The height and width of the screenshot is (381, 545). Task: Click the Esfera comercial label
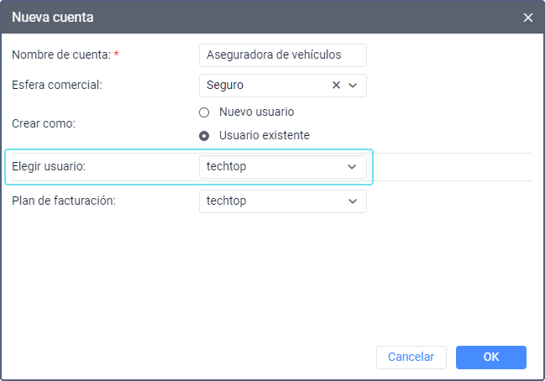click(x=57, y=85)
